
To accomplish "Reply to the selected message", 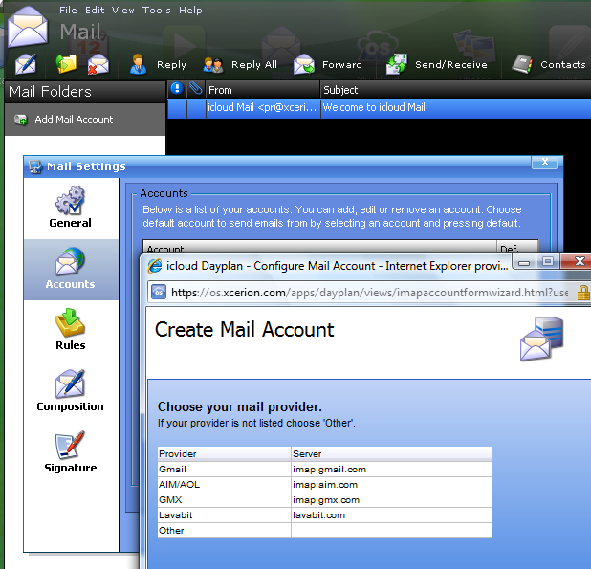I will tap(159, 64).
